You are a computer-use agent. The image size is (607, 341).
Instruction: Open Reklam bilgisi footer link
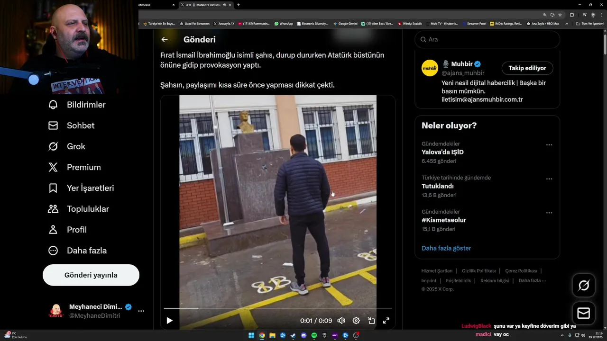pyautogui.click(x=495, y=281)
